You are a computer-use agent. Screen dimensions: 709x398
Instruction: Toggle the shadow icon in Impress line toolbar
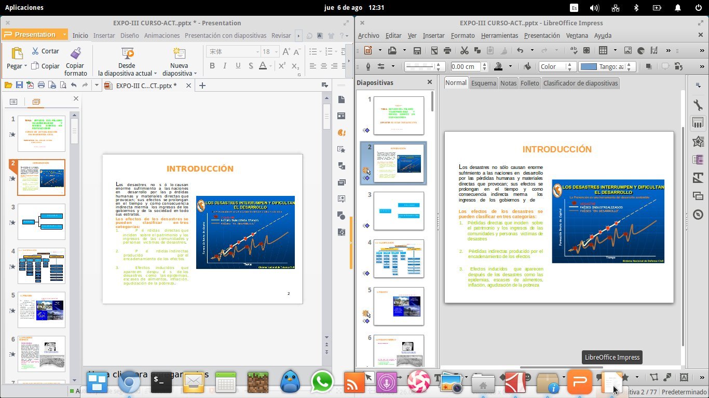(x=648, y=66)
